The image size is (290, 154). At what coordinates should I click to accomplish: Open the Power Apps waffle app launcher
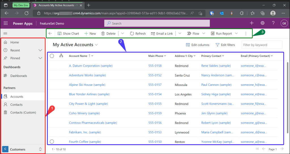point(5,24)
